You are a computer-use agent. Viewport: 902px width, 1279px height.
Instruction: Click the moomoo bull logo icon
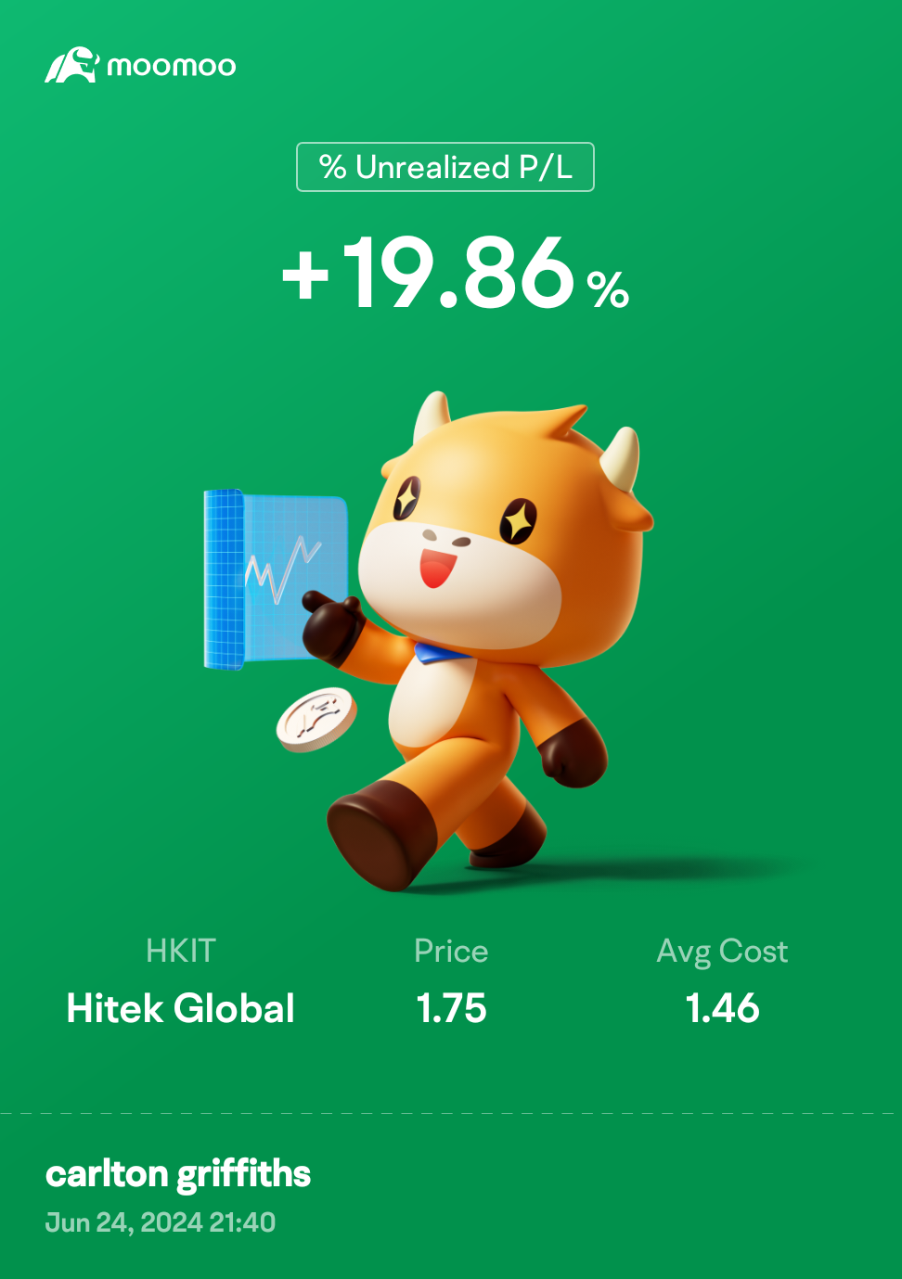point(71,65)
